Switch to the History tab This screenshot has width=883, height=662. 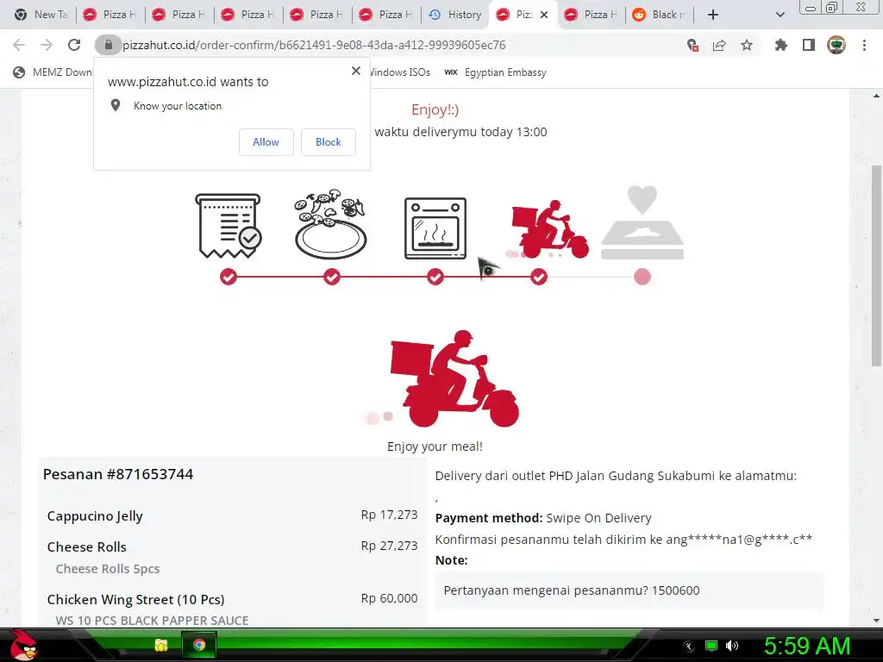click(x=455, y=15)
